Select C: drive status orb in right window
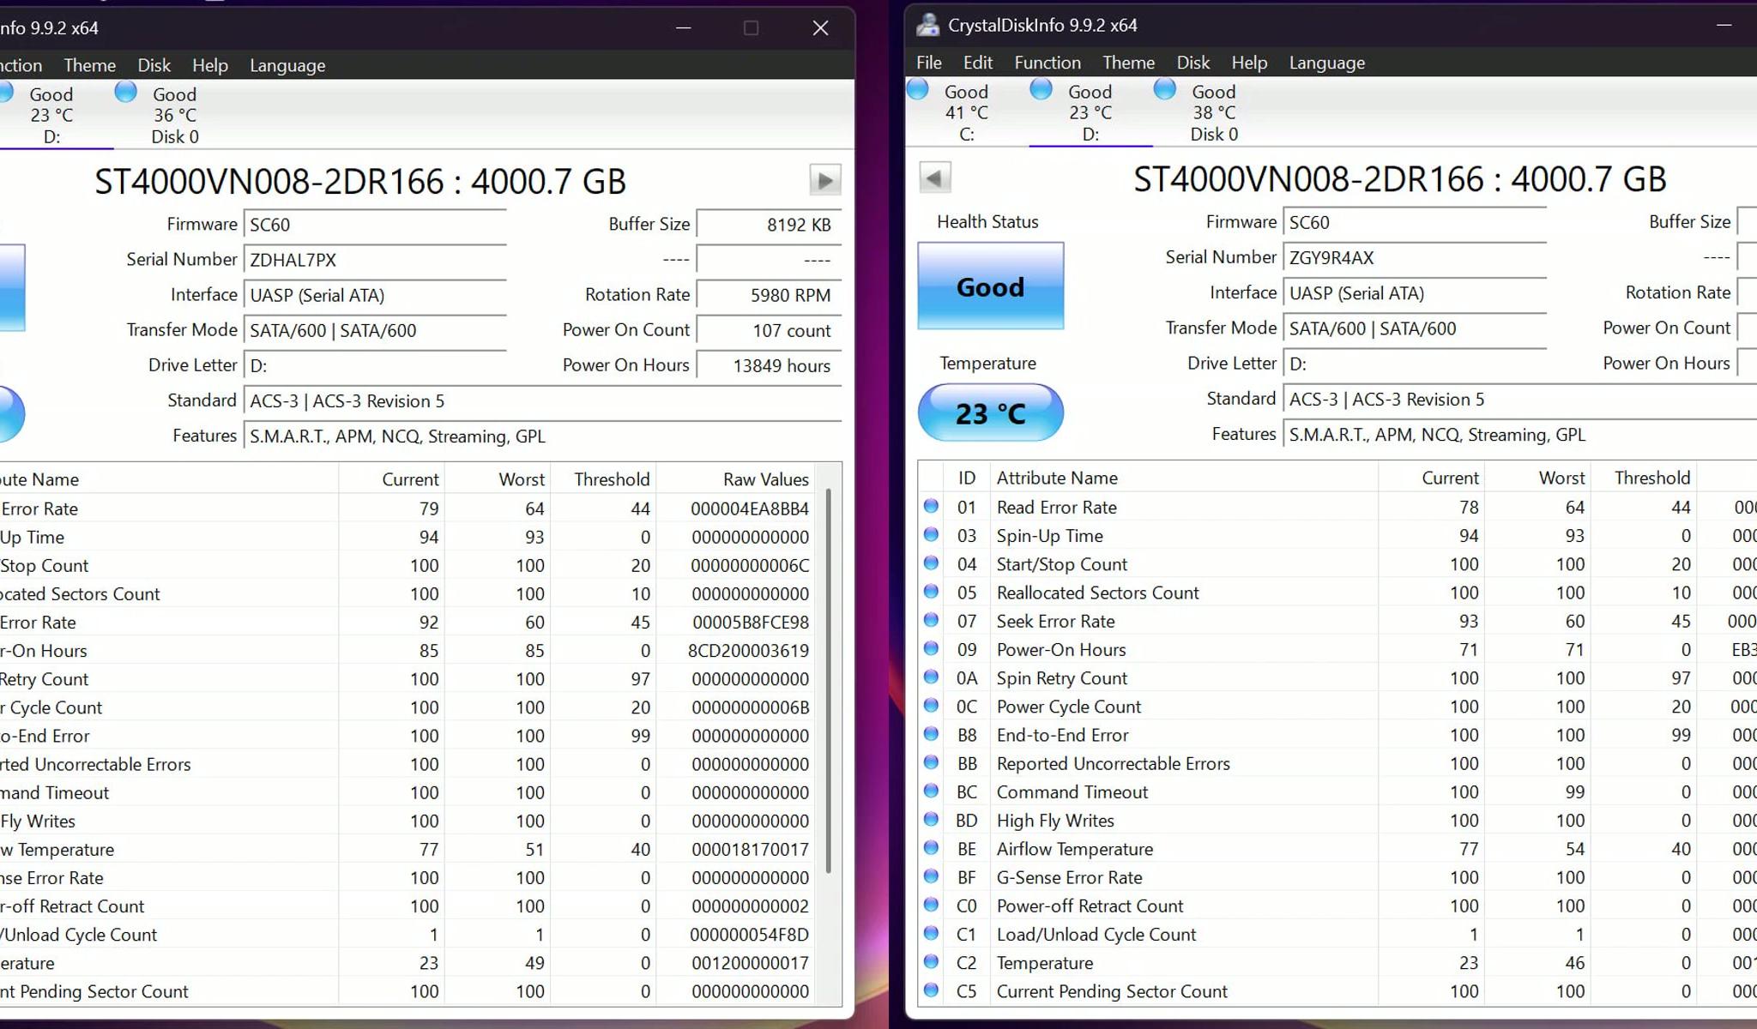Viewport: 1757px width, 1029px height. coord(917,88)
